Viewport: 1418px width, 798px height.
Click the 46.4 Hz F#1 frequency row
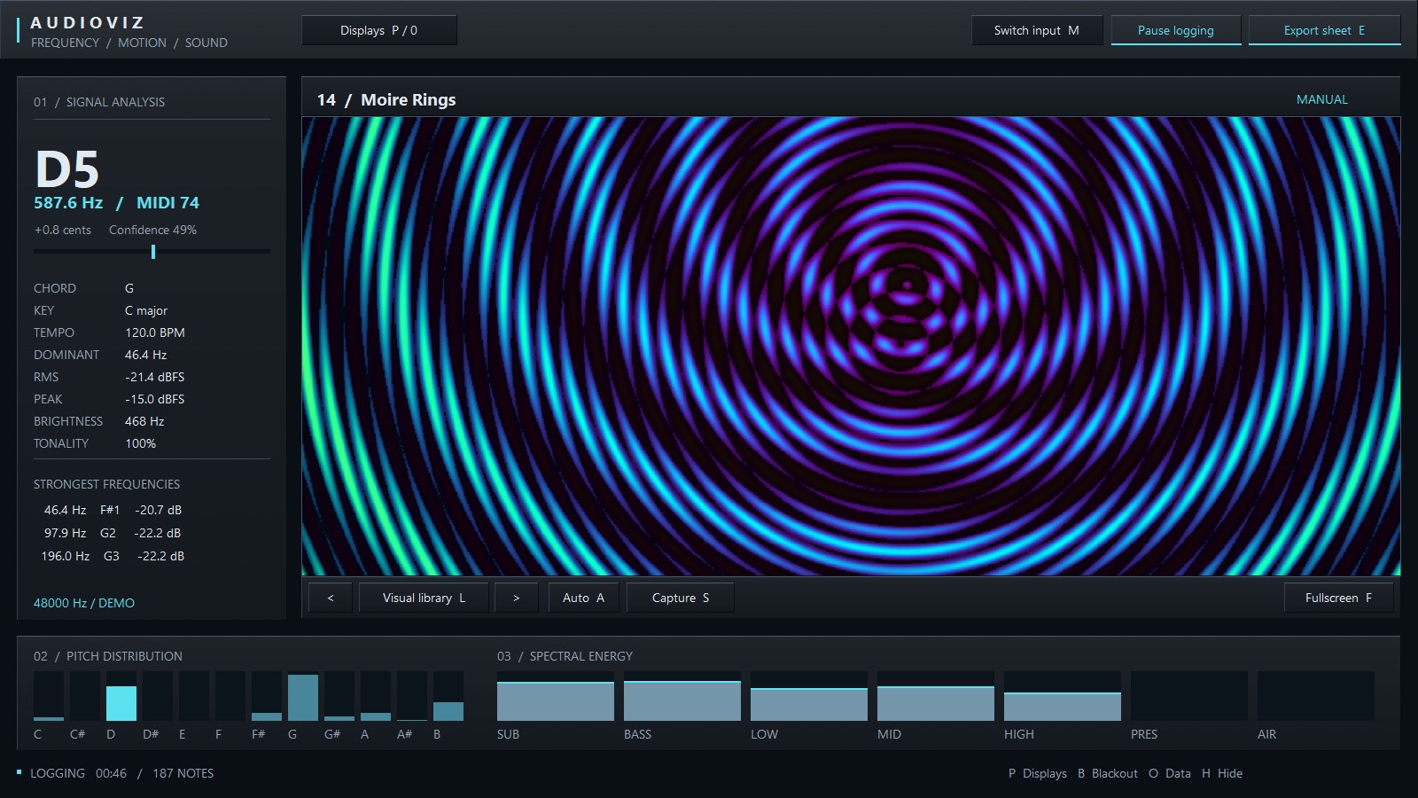113,510
